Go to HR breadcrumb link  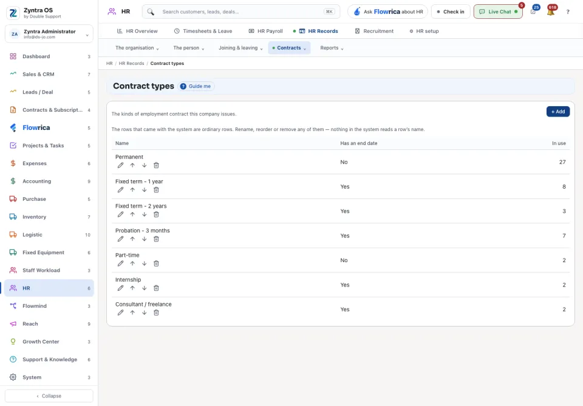109,64
